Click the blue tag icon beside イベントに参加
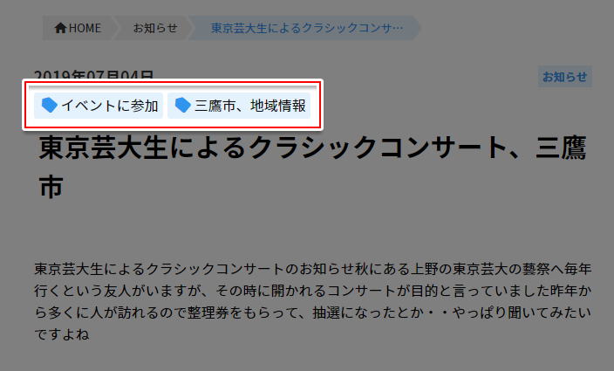This screenshot has height=371, width=614. (50, 106)
